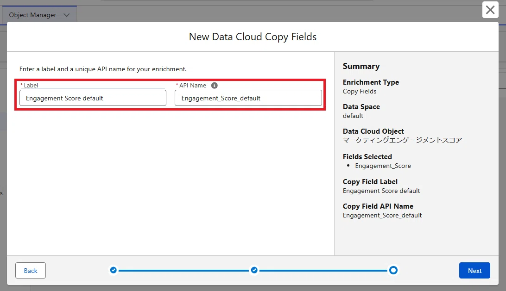
Task: Click the current third progress step
Action: coord(393,270)
